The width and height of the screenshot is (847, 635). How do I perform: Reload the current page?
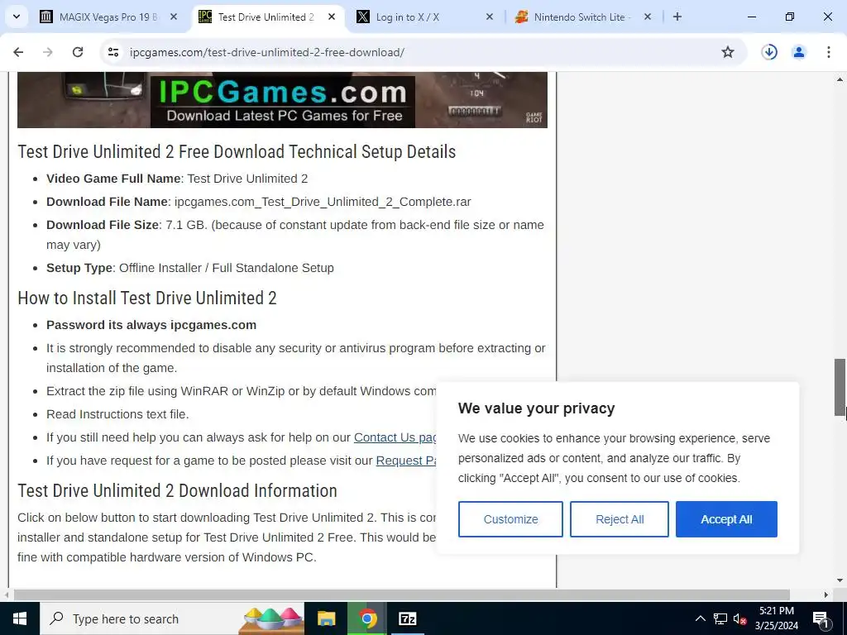(78, 52)
